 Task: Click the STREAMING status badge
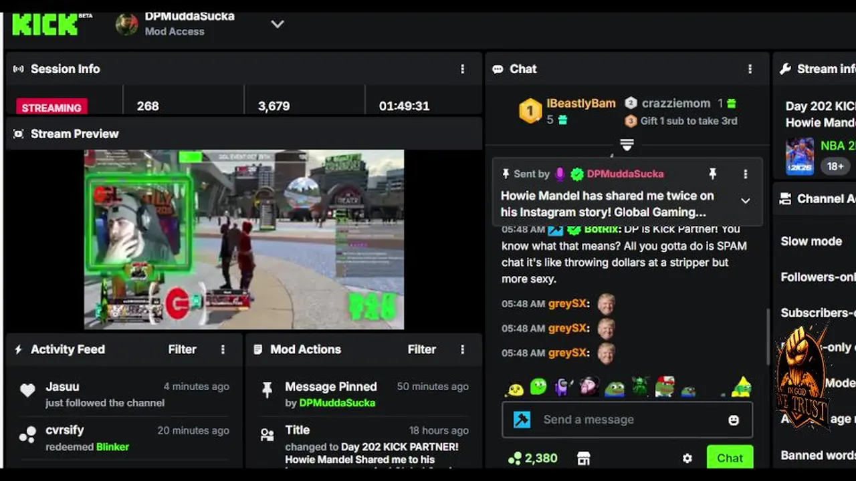pos(51,107)
